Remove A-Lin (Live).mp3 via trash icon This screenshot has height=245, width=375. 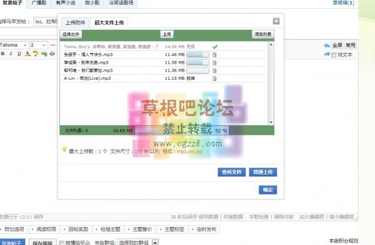pos(214,79)
